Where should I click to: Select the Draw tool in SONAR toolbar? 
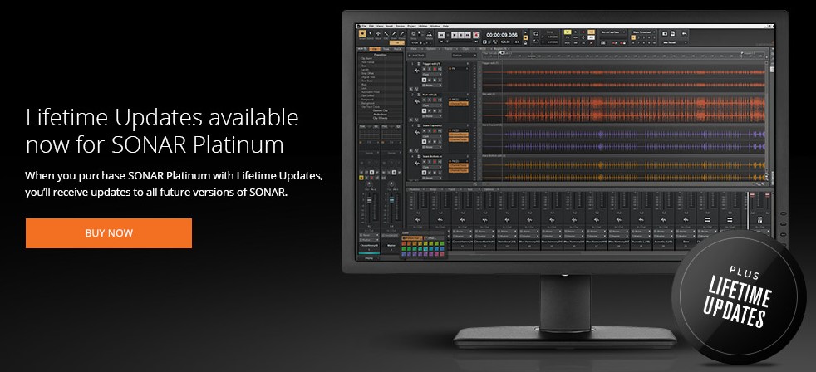[394, 34]
